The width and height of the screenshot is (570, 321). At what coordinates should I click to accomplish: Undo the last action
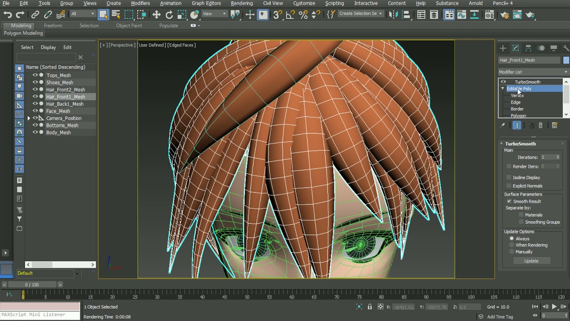[x=8, y=15]
